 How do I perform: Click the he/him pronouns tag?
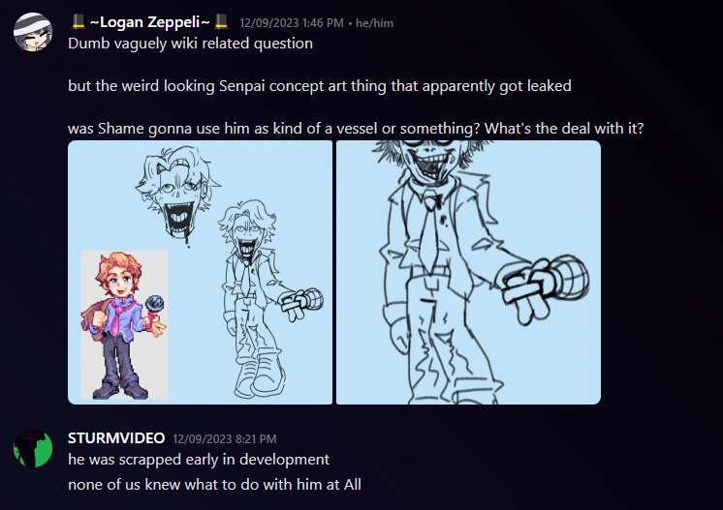tap(374, 23)
